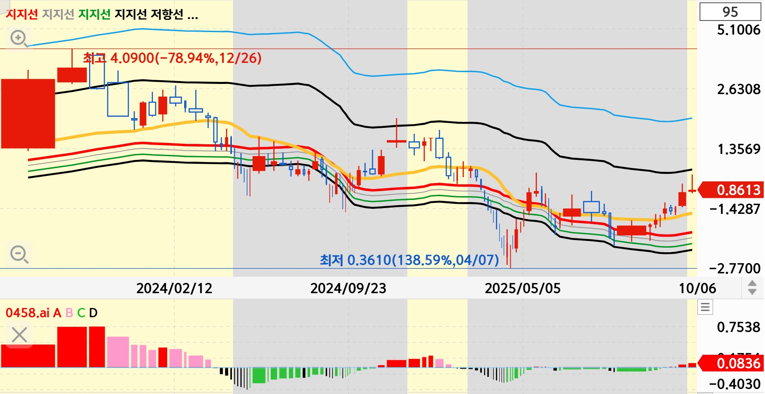
Task: Click the -1.4287 axis value
Action: (735, 209)
